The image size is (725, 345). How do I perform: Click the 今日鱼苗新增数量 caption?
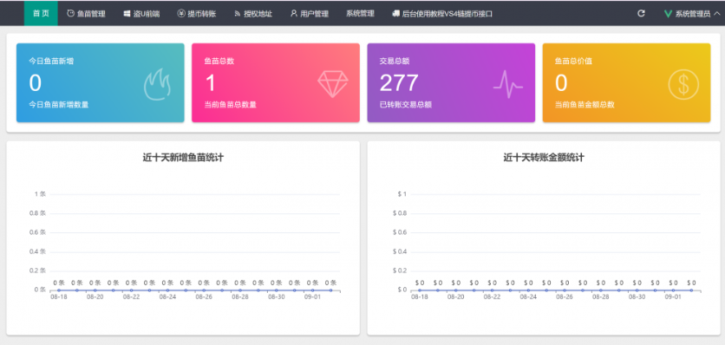59,105
